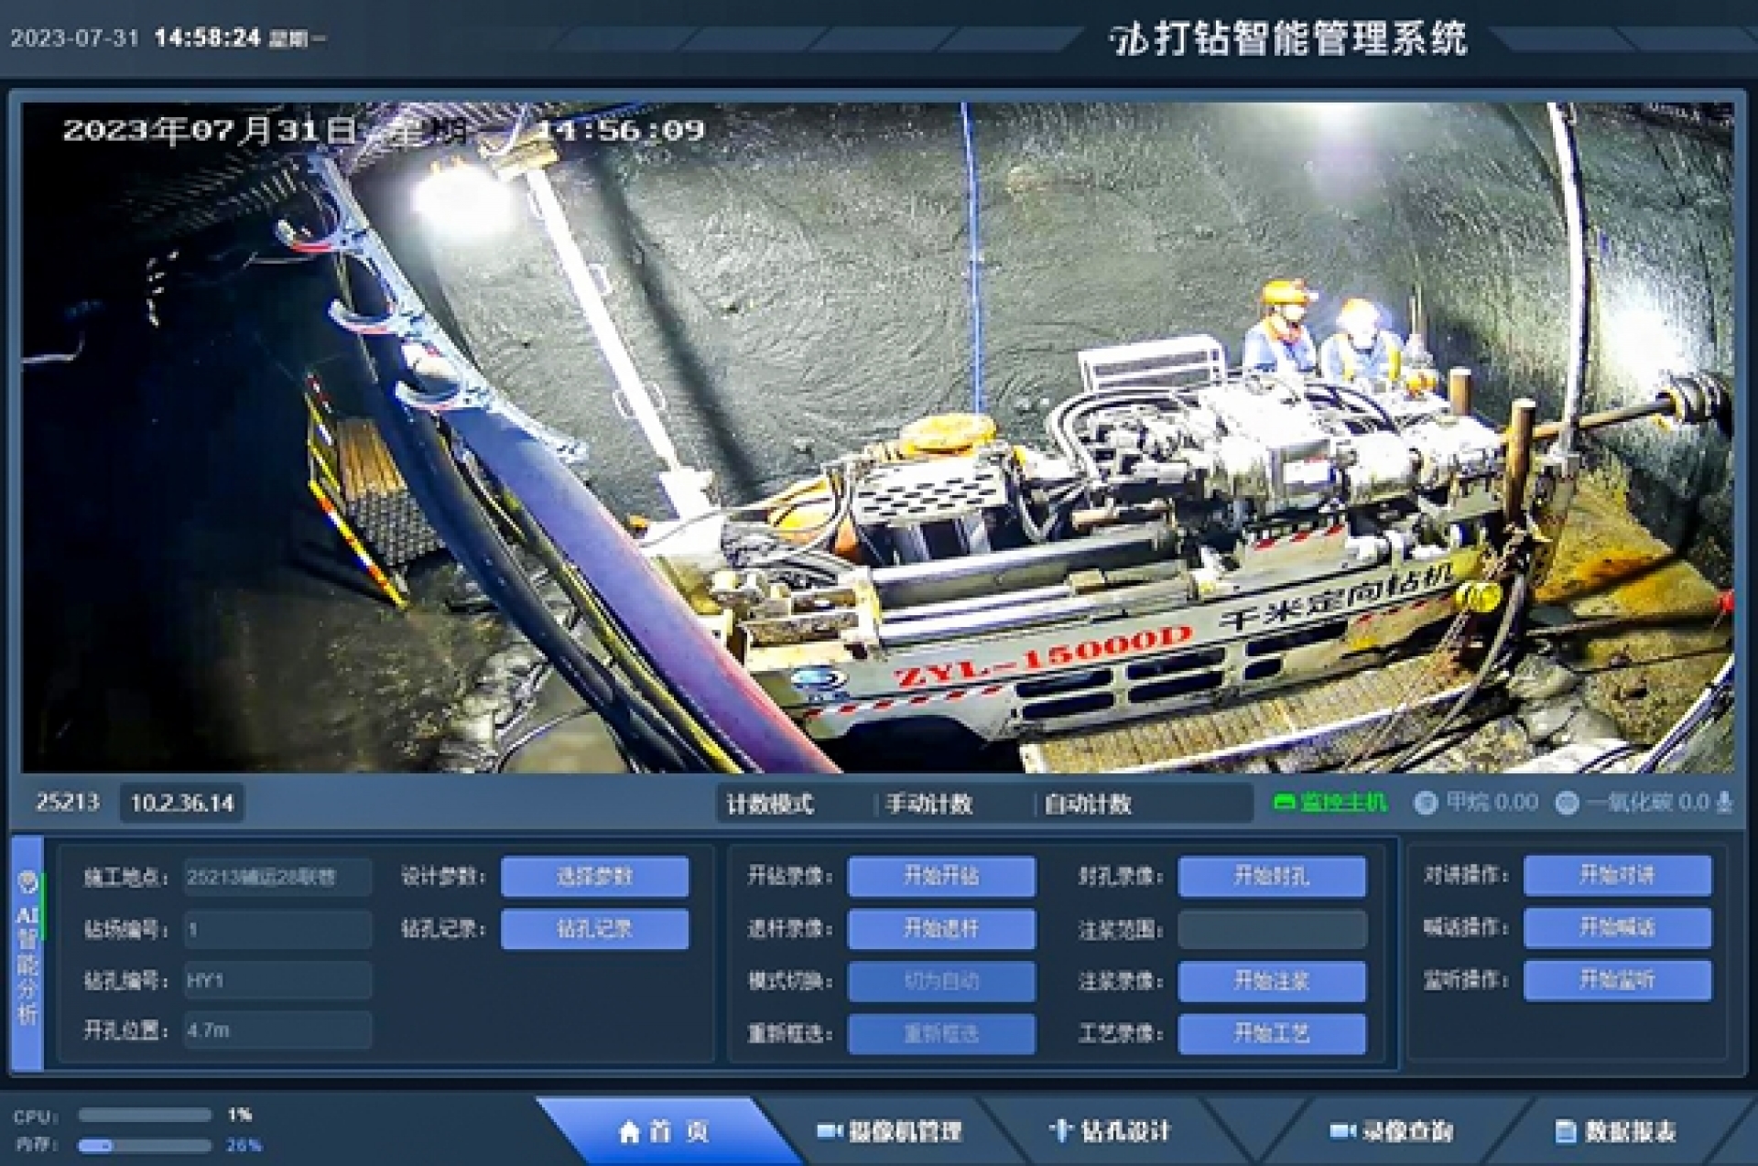
Task: Click the microphone icon beside gas readings
Action: pyautogui.click(x=1724, y=803)
